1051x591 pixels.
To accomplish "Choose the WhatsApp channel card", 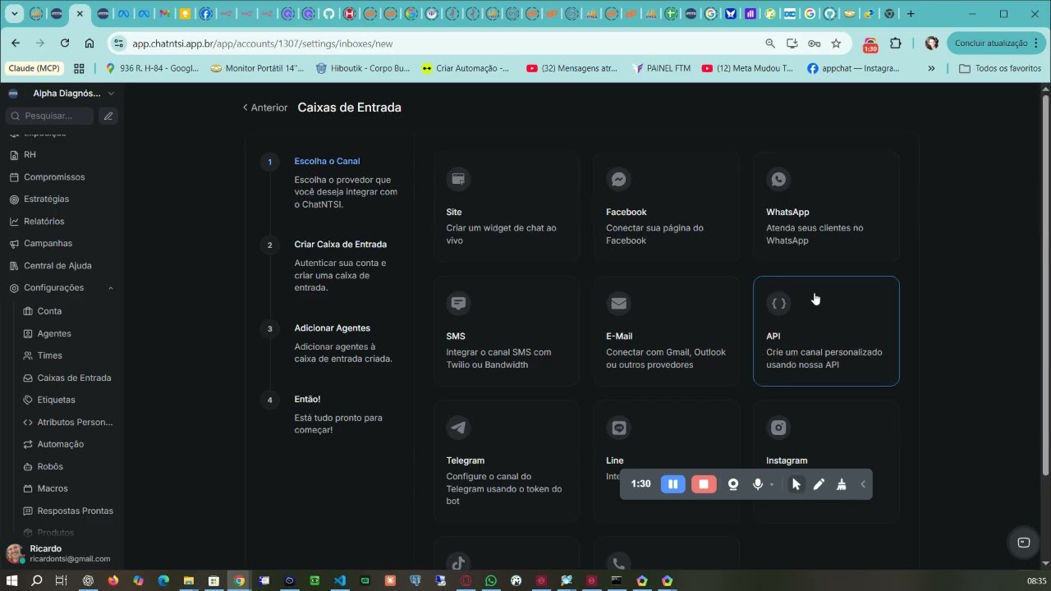I will point(826,207).
